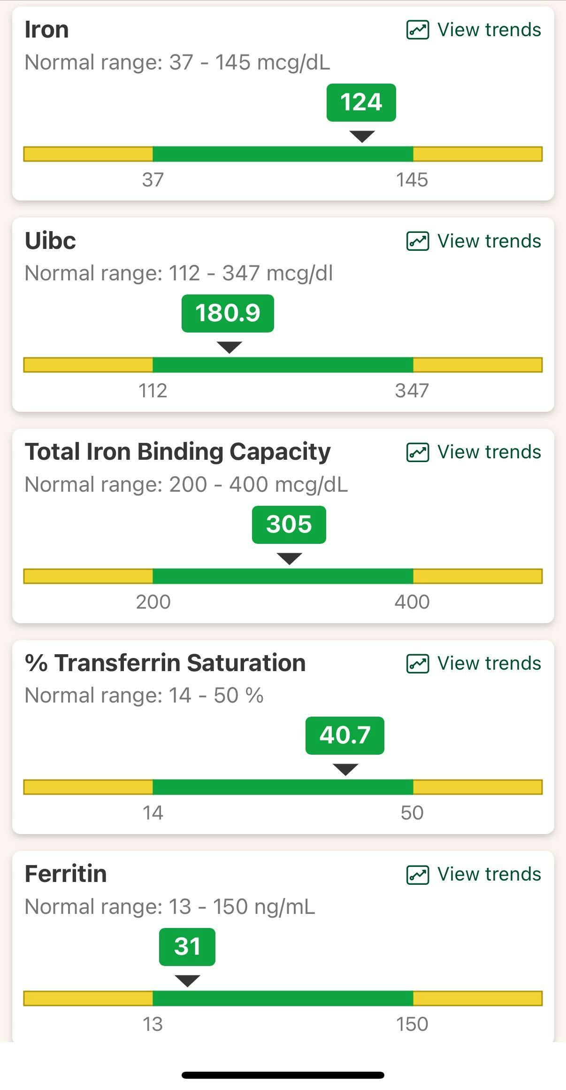Click the trends chart icon for Uibc
The image size is (566, 1090).
(417, 241)
